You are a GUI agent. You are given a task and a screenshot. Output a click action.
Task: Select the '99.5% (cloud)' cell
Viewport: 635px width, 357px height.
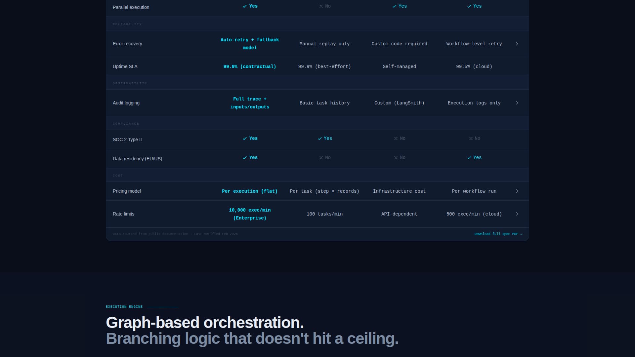474,66
